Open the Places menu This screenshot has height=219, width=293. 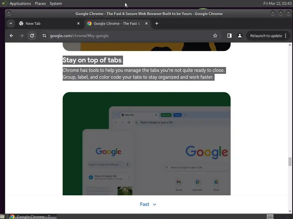(40, 3)
